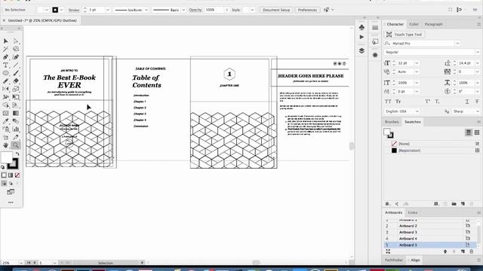Pick the Pen tool
Viewport: 483px width, 271px height.
click(x=6, y=57)
